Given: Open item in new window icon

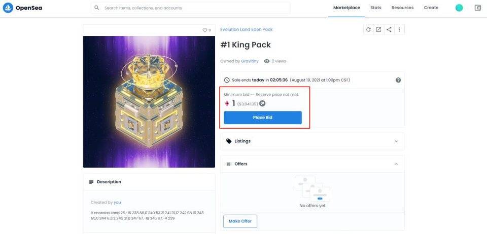Looking at the screenshot, I should pos(378,29).
